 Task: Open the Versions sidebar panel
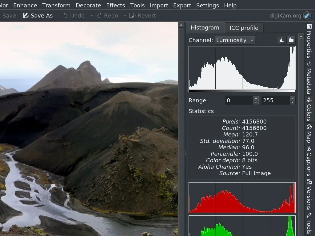[x=309, y=197]
